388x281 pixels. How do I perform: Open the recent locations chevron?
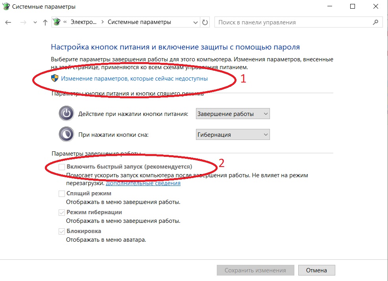click(x=35, y=22)
